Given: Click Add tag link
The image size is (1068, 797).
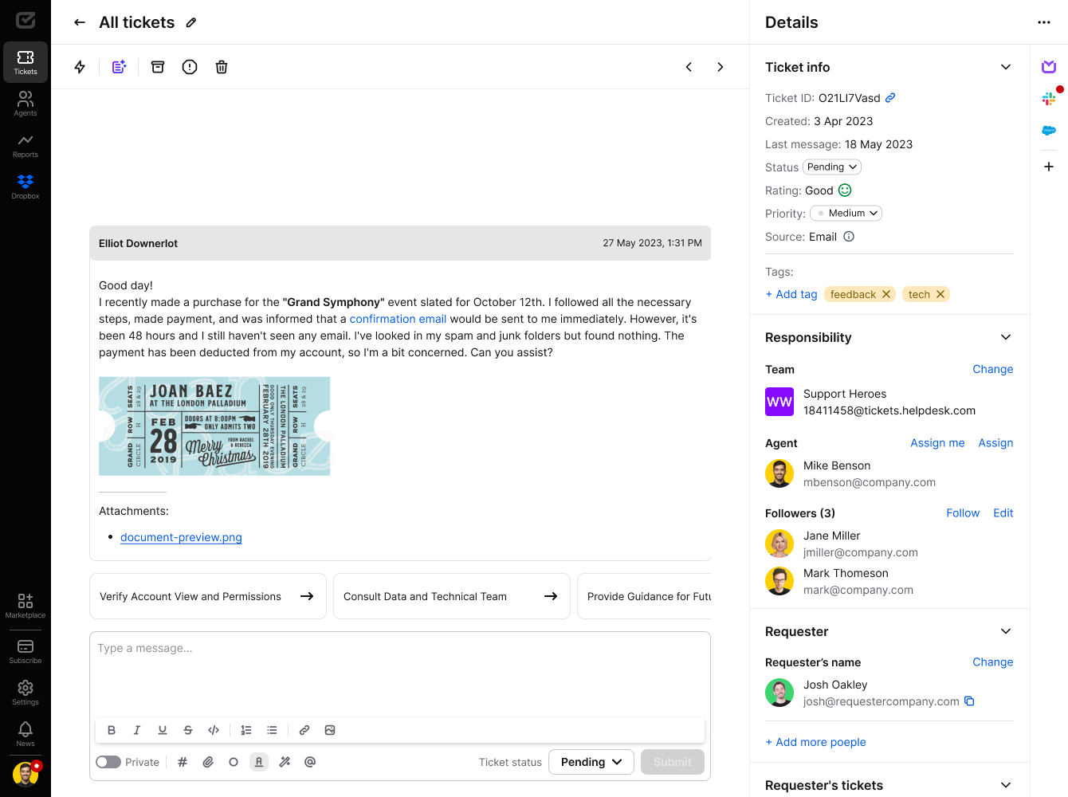Looking at the screenshot, I should tap(791, 294).
